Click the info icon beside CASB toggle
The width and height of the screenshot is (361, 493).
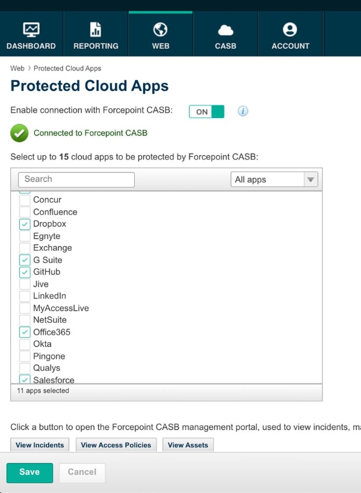point(243,111)
